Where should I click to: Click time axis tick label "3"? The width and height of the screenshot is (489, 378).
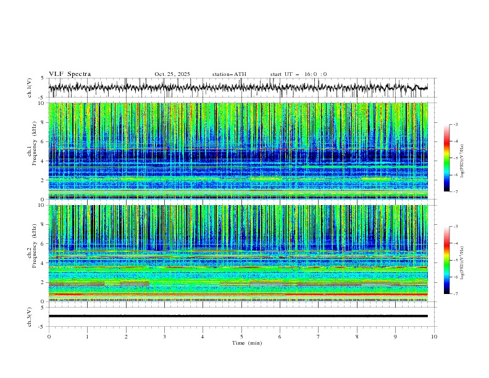[164, 337]
